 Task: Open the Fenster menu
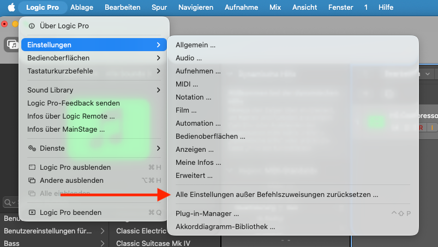pos(340,7)
